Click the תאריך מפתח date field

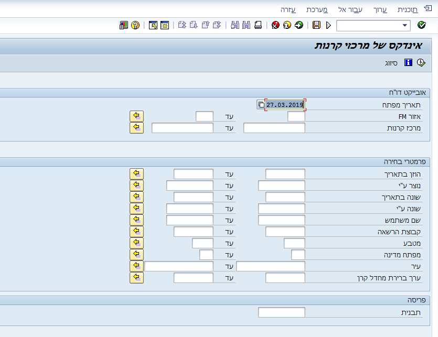point(285,105)
